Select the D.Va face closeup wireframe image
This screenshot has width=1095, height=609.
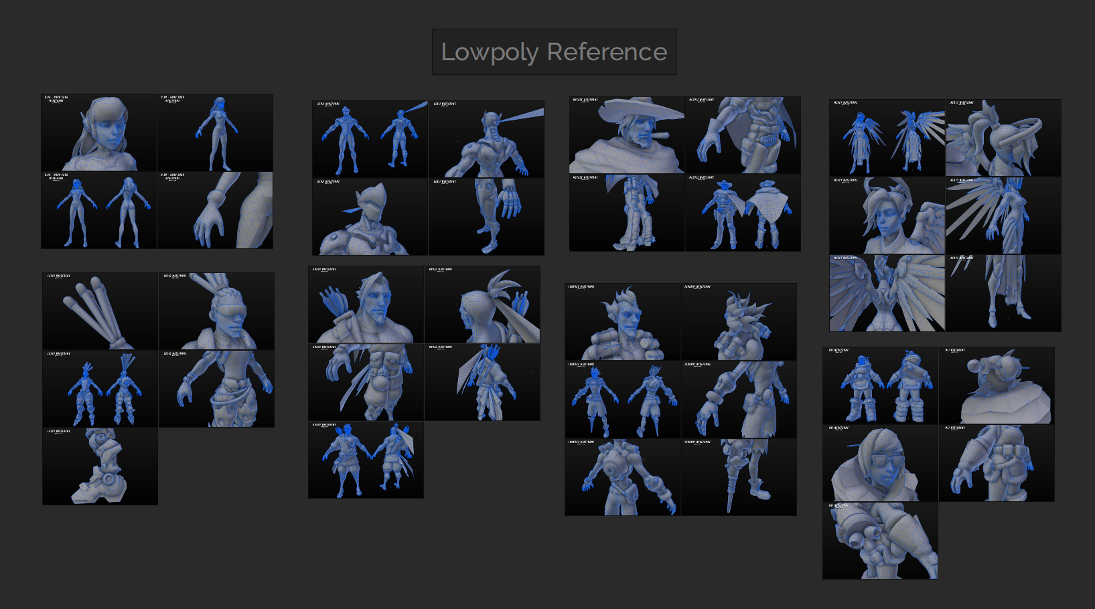coord(99,133)
